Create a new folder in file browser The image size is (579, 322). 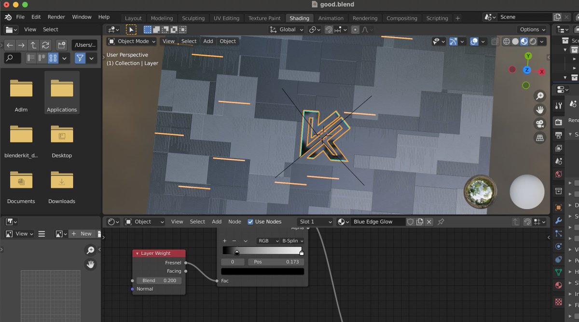pyautogui.click(x=61, y=45)
